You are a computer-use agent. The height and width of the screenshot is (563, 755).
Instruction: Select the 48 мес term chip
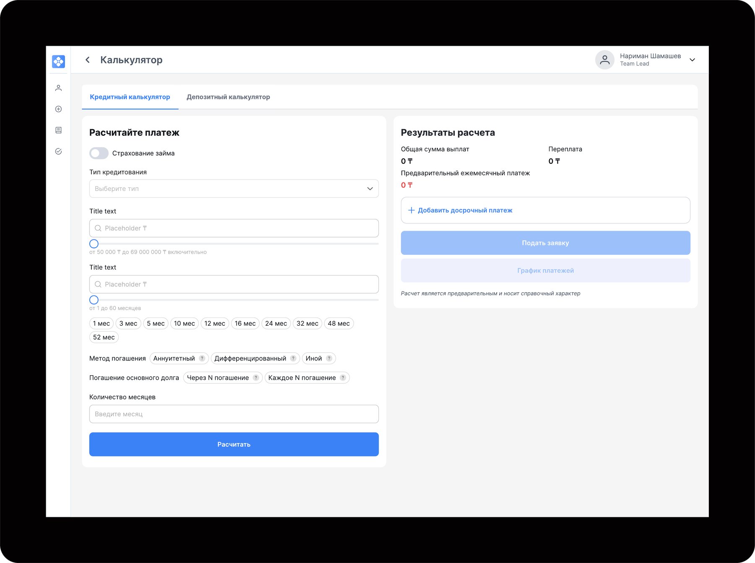click(339, 324)
